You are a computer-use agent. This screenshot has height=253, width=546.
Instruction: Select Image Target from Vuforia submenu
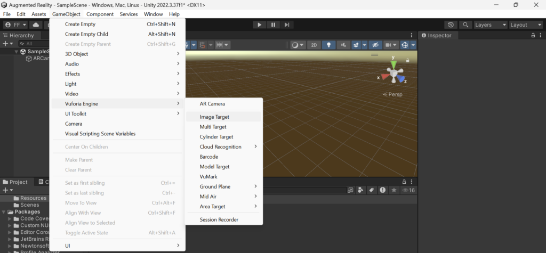point(223,117)
